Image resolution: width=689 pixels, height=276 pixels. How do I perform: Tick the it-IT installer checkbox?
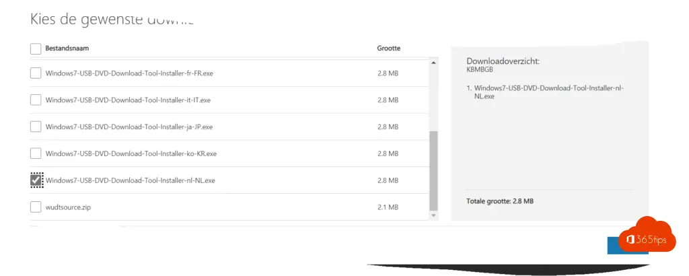[36, 100]
